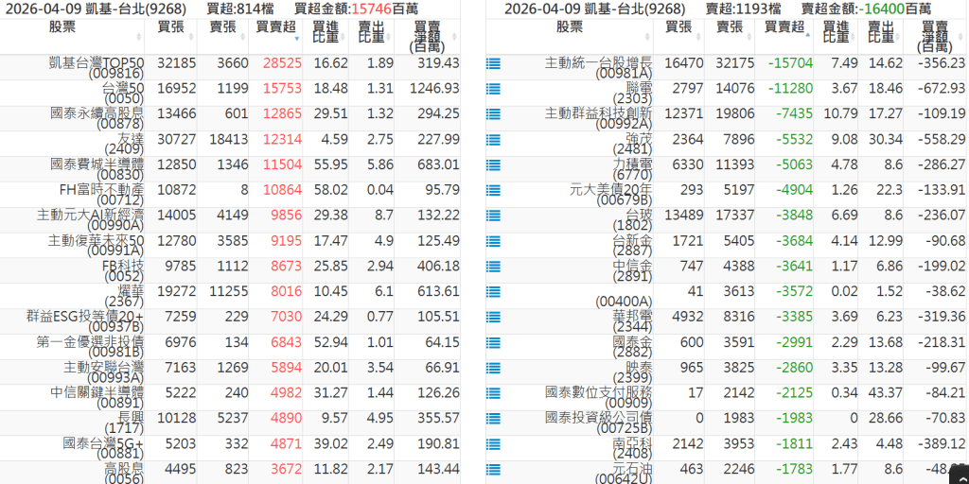Click 賣出比重 header in right table

click(881, 32)
